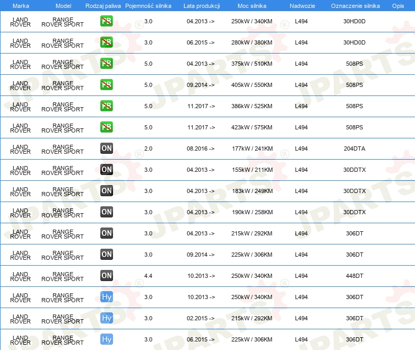415x350 pixels.
Task: Click the 5.0 capacity in the 375kW / 510KM row
Action: point(148,64)
